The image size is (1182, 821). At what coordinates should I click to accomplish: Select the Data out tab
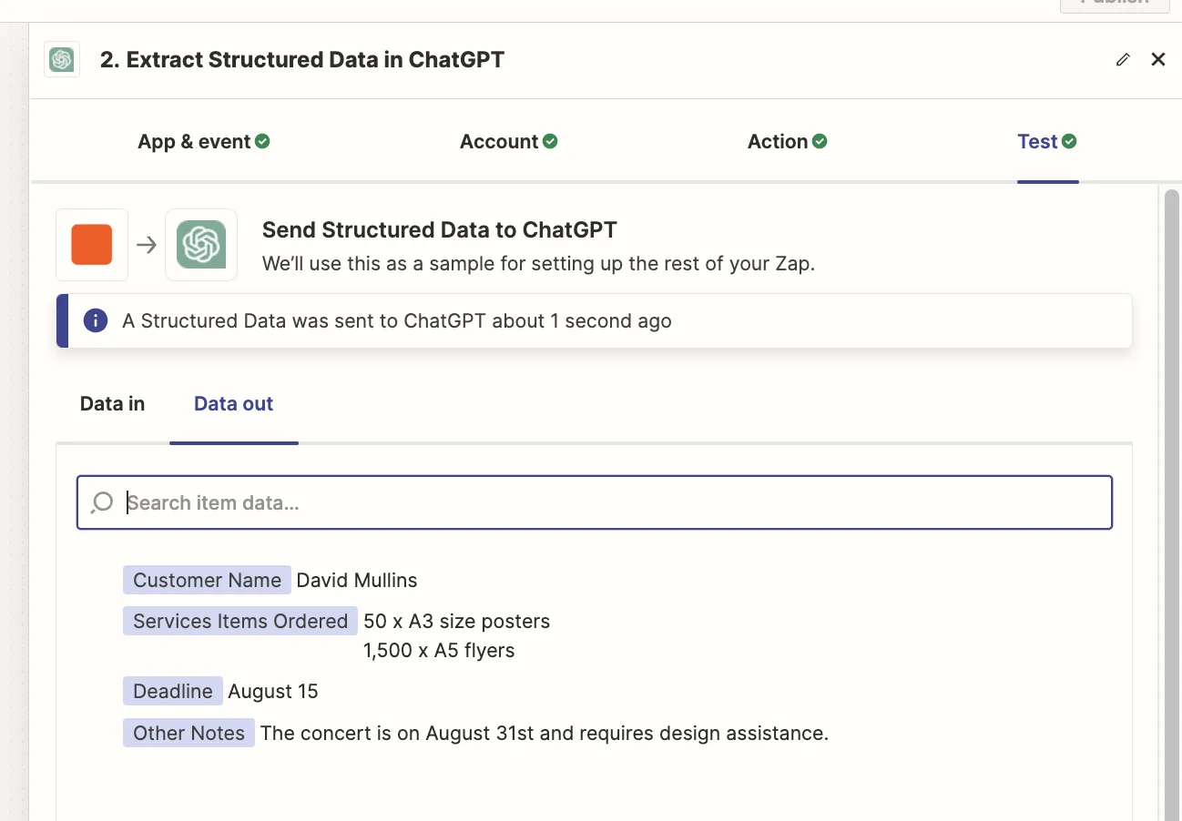click(x=233, y=404)
